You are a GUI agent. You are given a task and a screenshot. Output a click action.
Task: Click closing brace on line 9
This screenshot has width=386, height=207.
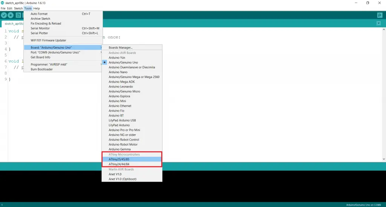(x=9, y=79)
